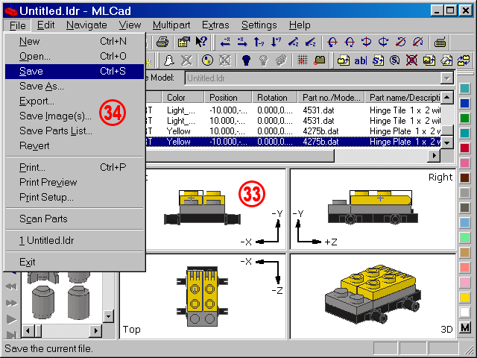
Task: Toggle the snap grid icon
Action: tap(302, 60)
